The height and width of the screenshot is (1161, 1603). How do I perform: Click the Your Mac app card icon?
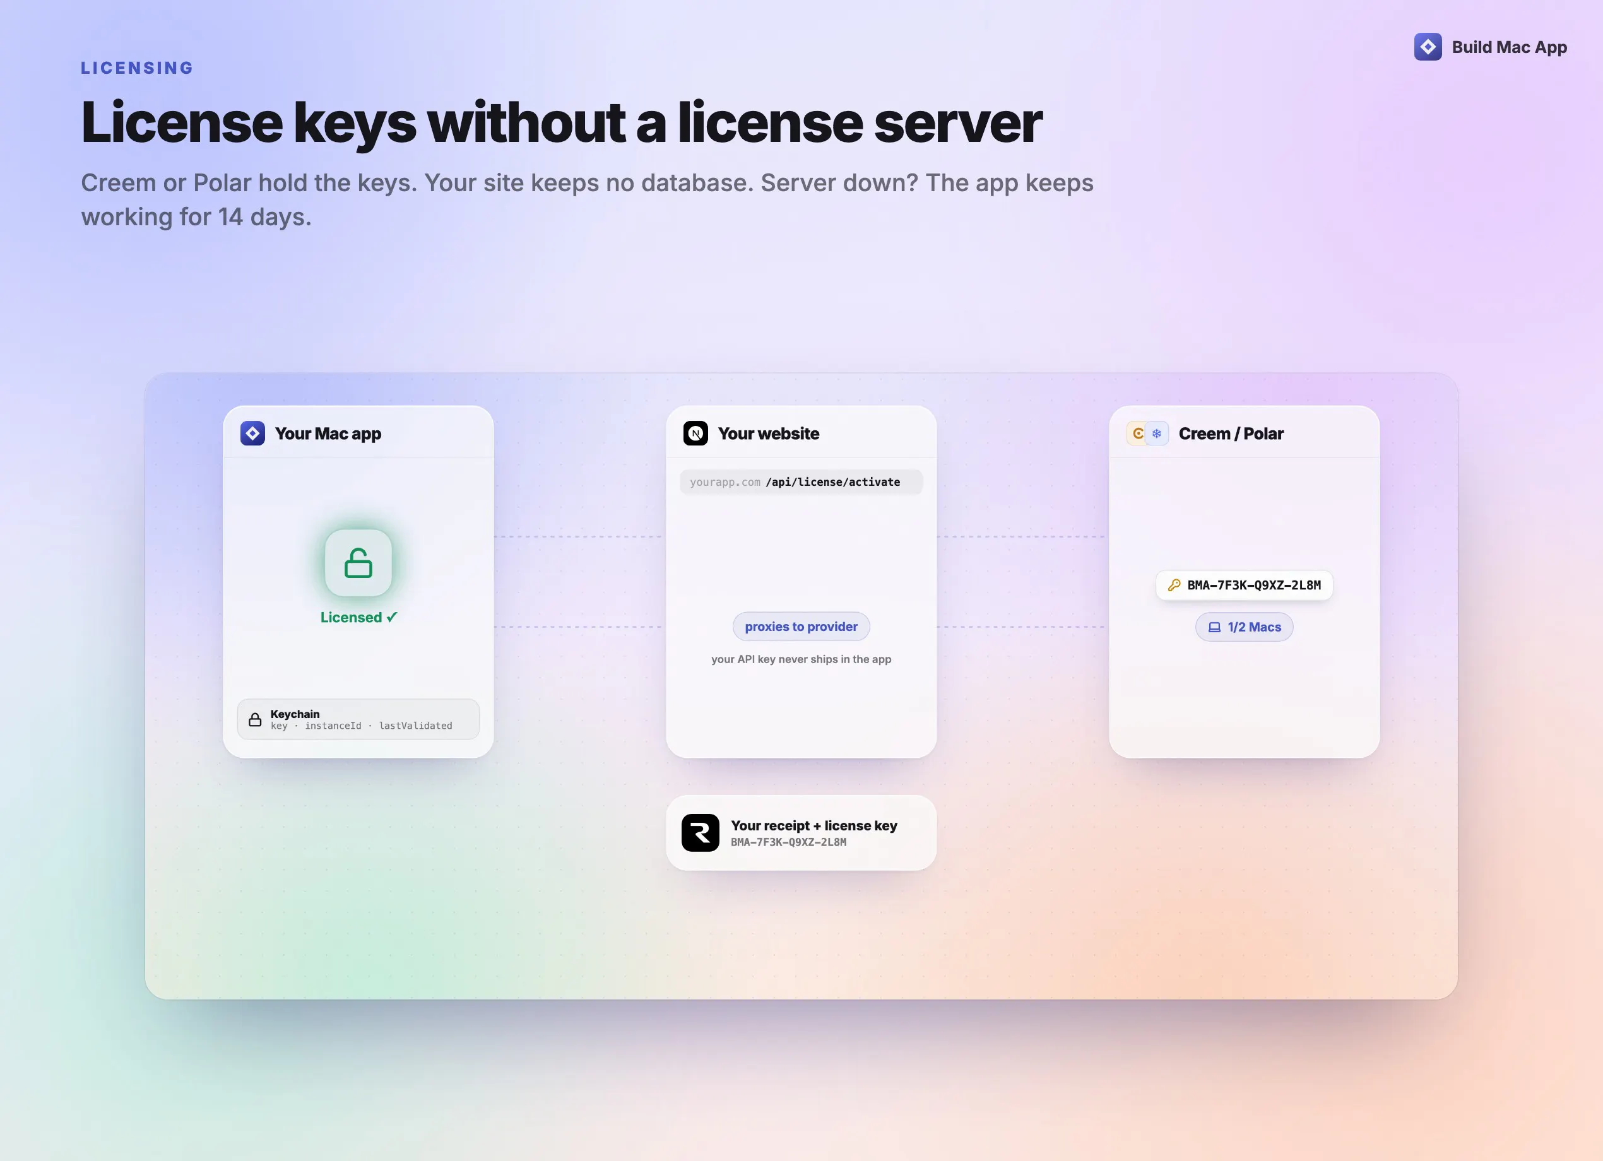[252, 433]
